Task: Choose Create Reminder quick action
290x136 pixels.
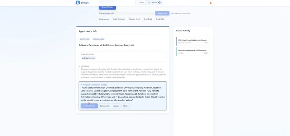Action: click(118, 19)
